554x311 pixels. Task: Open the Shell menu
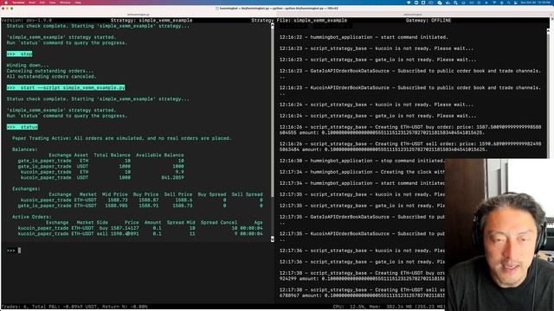[32, 3]
